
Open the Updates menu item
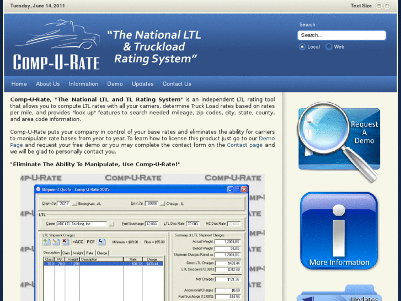click(x=143, y=84)
